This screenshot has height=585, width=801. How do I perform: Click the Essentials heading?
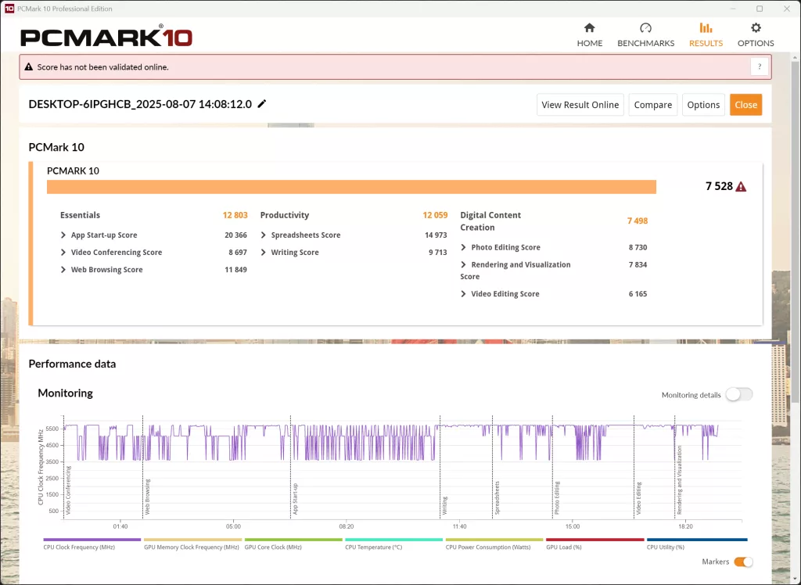click(81, 215)
